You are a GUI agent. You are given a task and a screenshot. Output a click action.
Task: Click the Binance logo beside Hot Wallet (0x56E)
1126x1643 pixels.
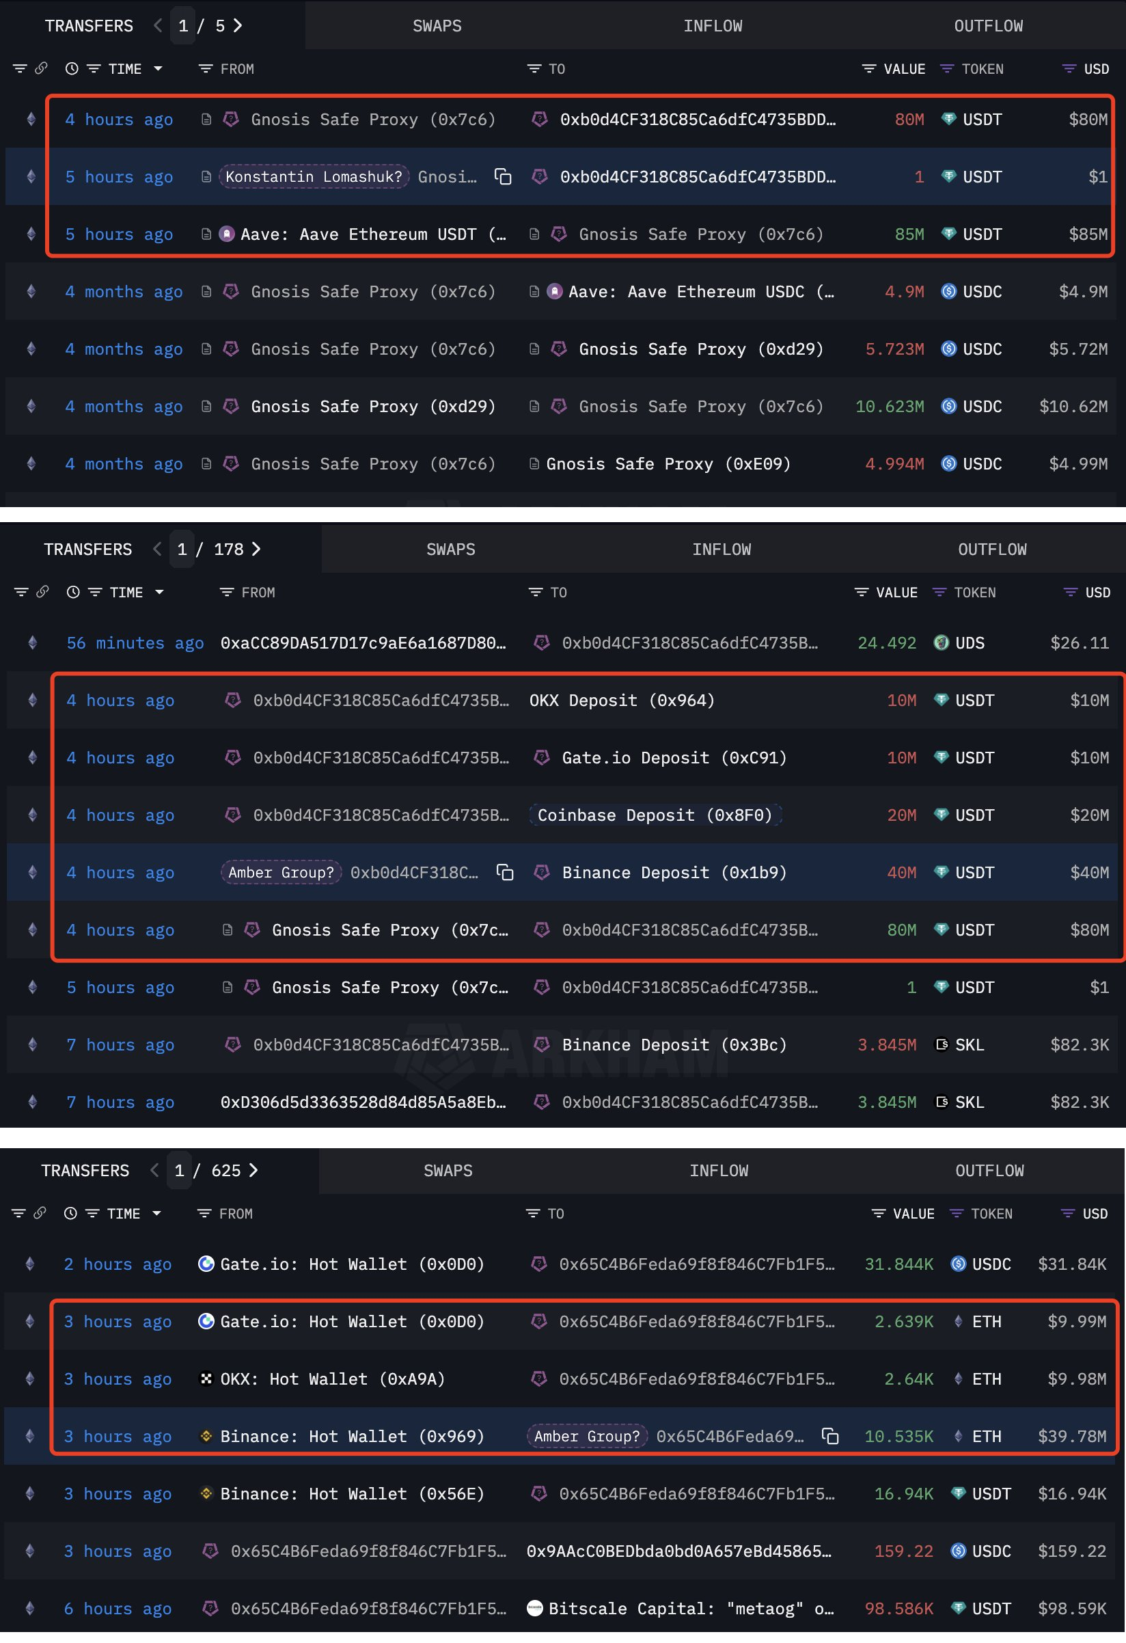pyautogui.click(x=206, y=1493)
